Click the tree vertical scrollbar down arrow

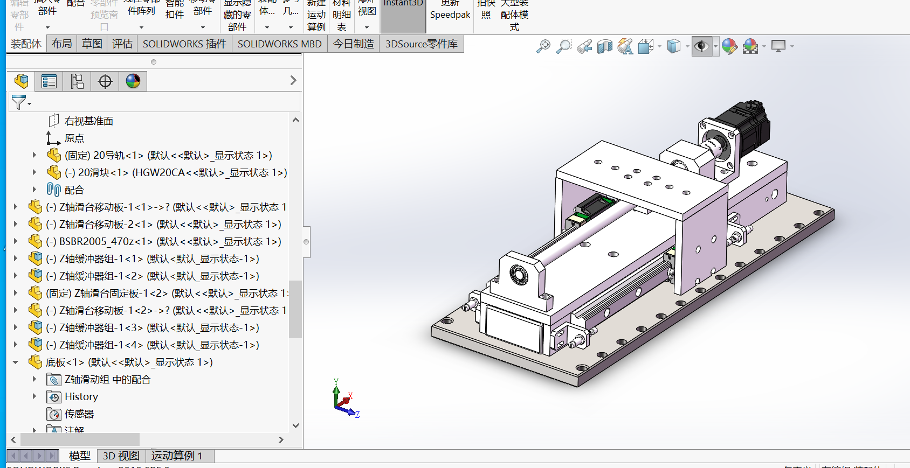tap(295, 425)
